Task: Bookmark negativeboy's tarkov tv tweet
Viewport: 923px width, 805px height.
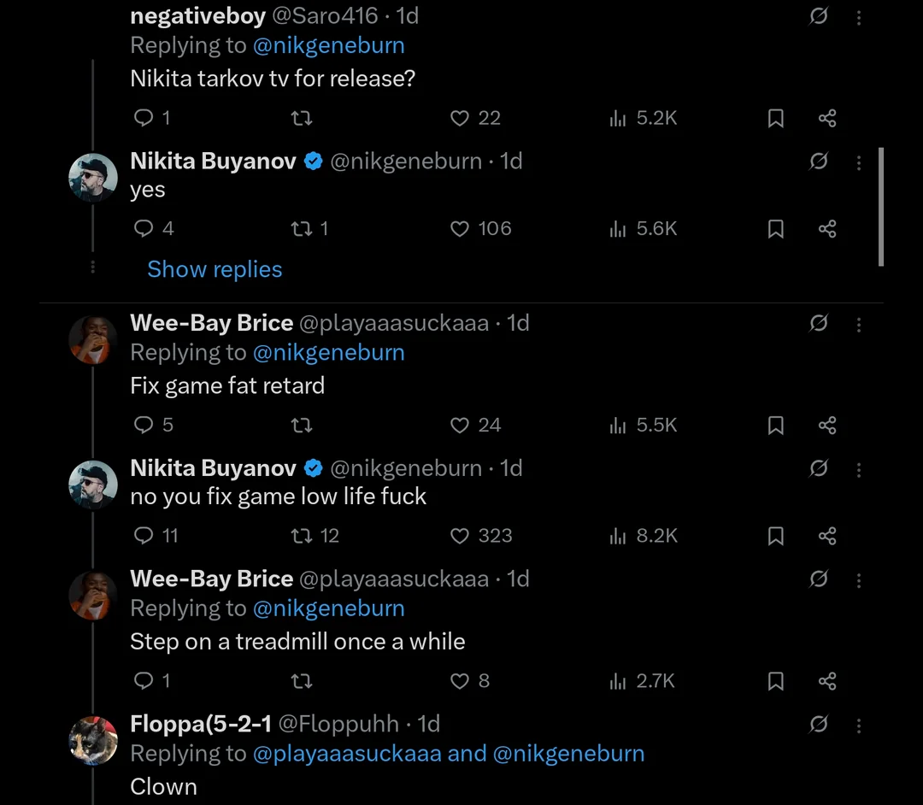Action: pyautogui.click(x=775, y=118)
